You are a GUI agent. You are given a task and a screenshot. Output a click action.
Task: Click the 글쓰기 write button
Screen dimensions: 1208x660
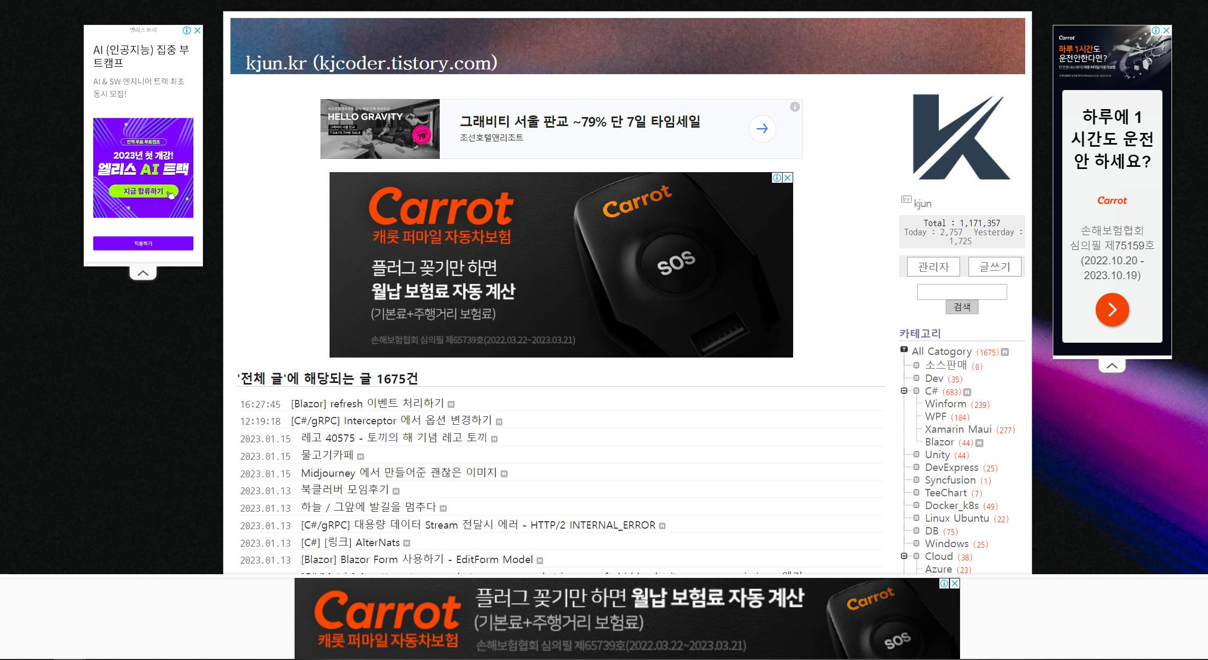[x=994, y=266]
